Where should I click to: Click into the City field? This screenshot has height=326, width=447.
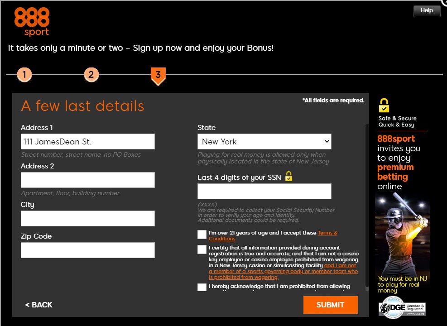tap(88, 218)
